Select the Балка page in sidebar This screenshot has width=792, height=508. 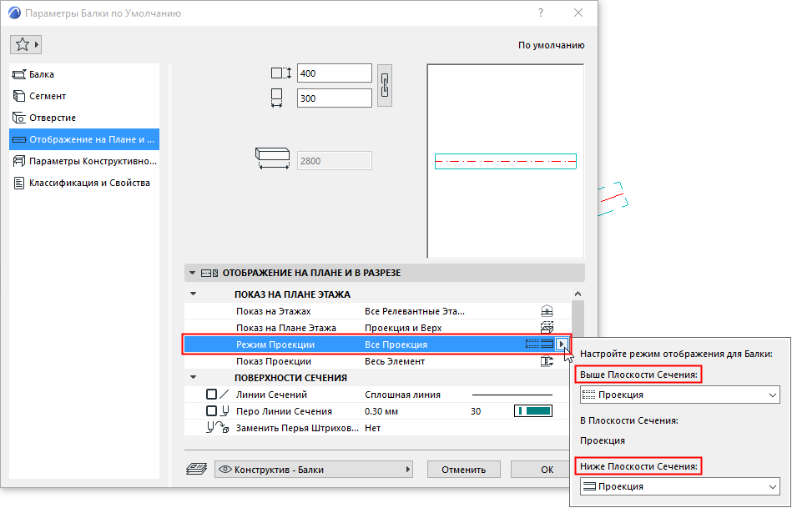click(84, 74)
